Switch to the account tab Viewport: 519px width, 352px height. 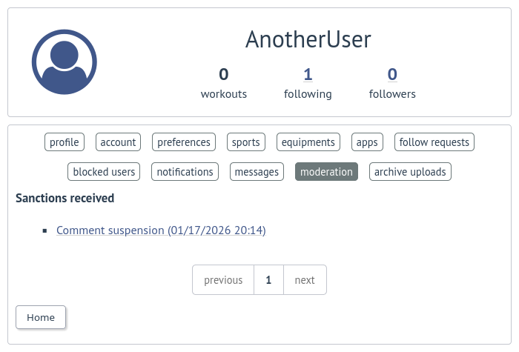[x=119, y=142]
